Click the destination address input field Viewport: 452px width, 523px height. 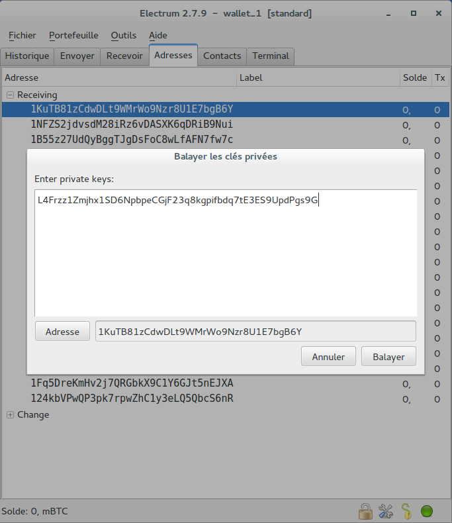pos(255,331)
